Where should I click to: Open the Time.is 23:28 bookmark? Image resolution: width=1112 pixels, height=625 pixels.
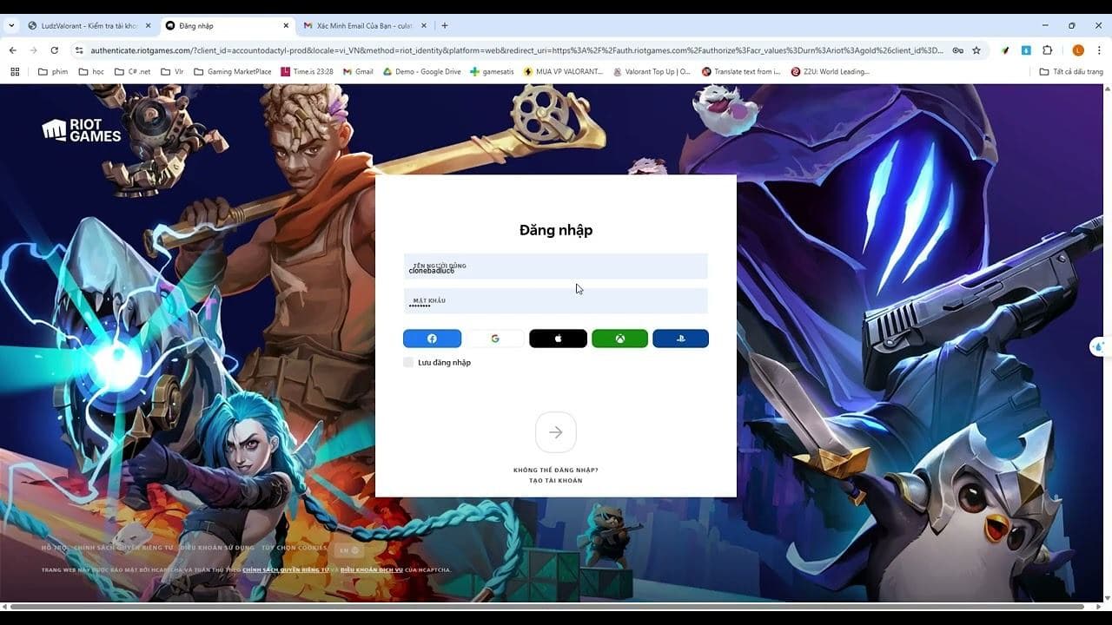[308, 72]
